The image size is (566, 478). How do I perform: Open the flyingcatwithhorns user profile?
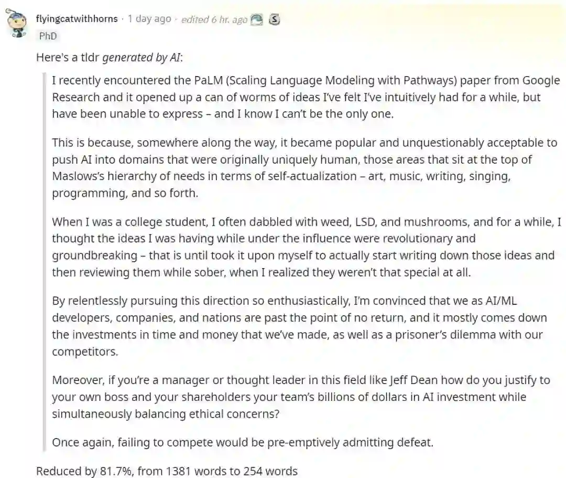(x=77, y=19)
